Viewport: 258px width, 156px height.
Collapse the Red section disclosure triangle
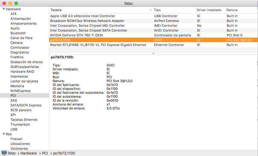click(3, 134)
